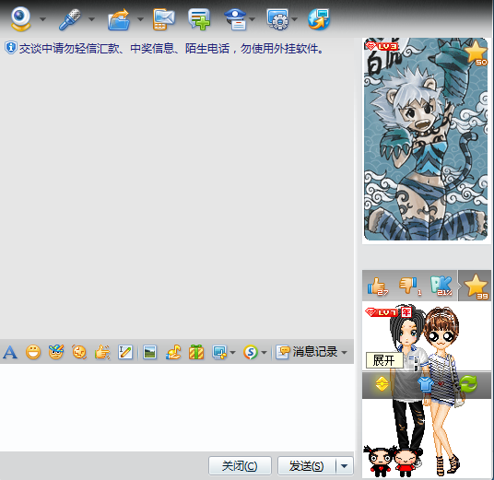
Task: Click the VIP magic emoticon icon
Action: 56,352
